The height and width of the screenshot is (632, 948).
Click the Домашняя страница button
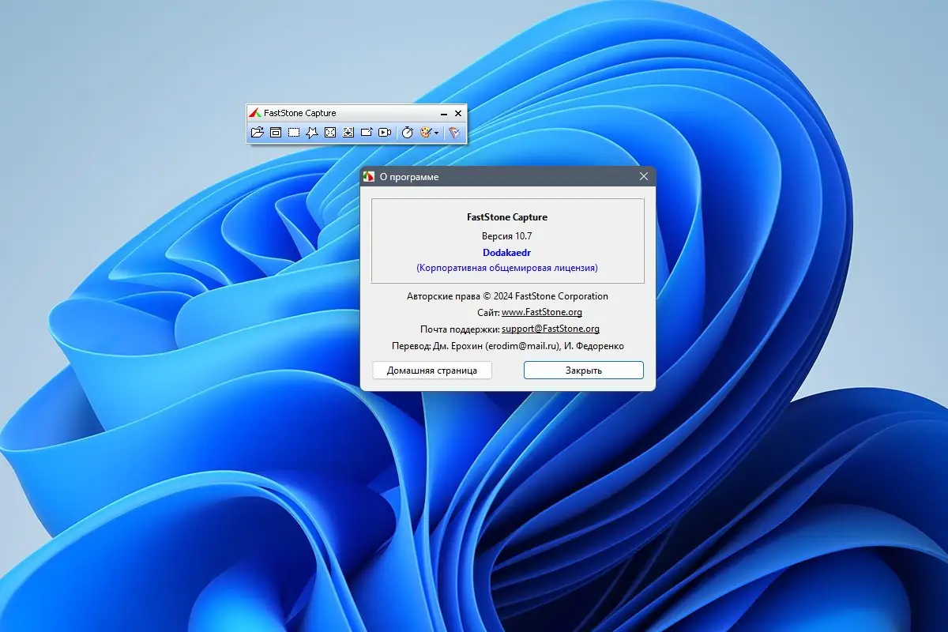pos(432,371)
